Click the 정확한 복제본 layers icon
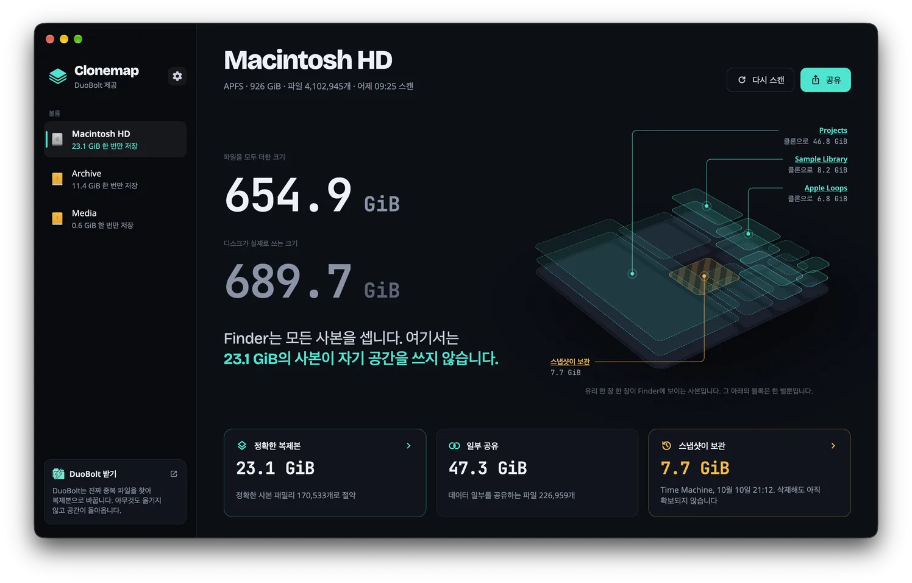The height and width of the screenshot is (583, 912). (x=242, y=446)
